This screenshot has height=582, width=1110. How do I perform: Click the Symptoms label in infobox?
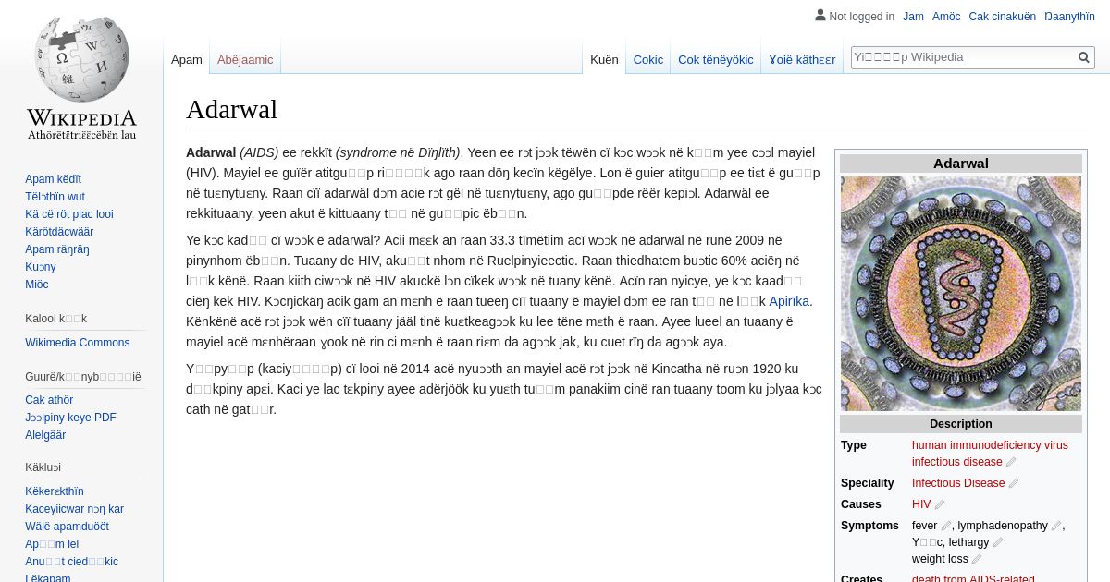(x=869, y=526)
